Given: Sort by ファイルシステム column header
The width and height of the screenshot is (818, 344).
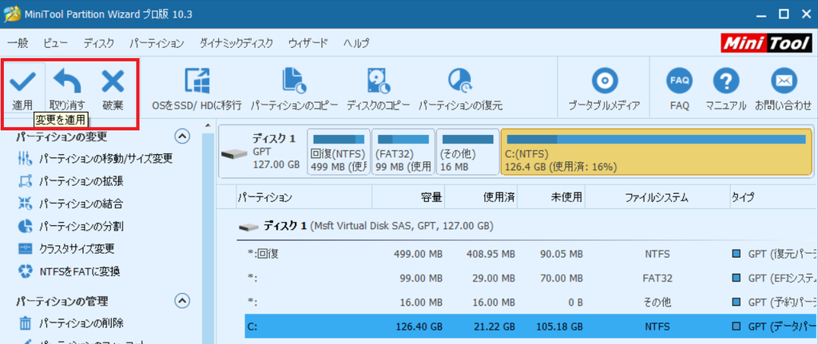Looking at the screenshot, I should click(x=657, y=197).
